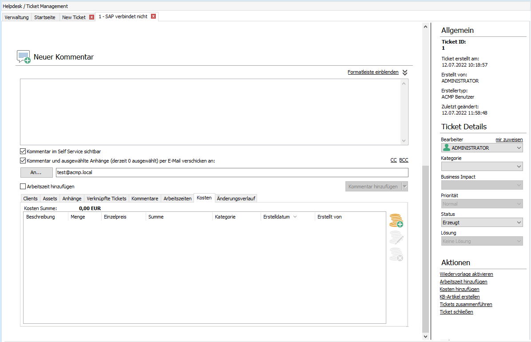Click the Neuer Kommentar speech bubble icon
The height and width of the screenshot is (342, 531).
[x=24, y=57]
